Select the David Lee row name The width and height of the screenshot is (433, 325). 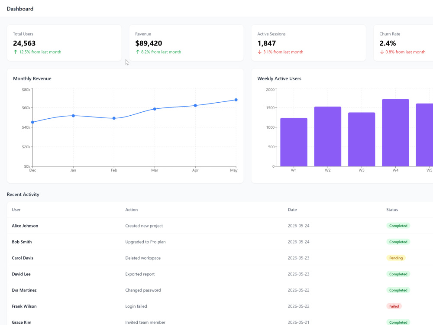pos(21,274)
